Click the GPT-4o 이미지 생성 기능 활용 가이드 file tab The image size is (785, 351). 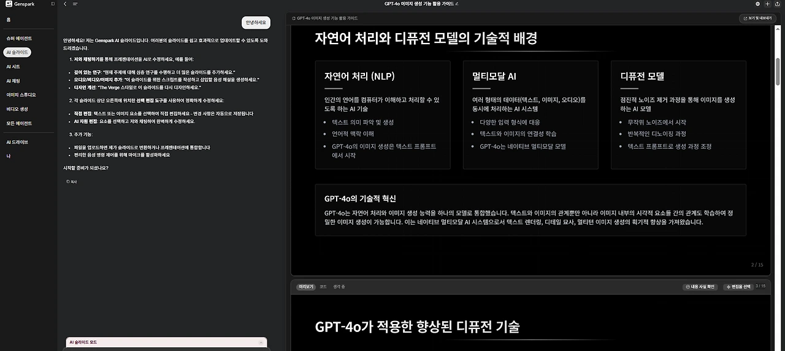click(325, 18)
